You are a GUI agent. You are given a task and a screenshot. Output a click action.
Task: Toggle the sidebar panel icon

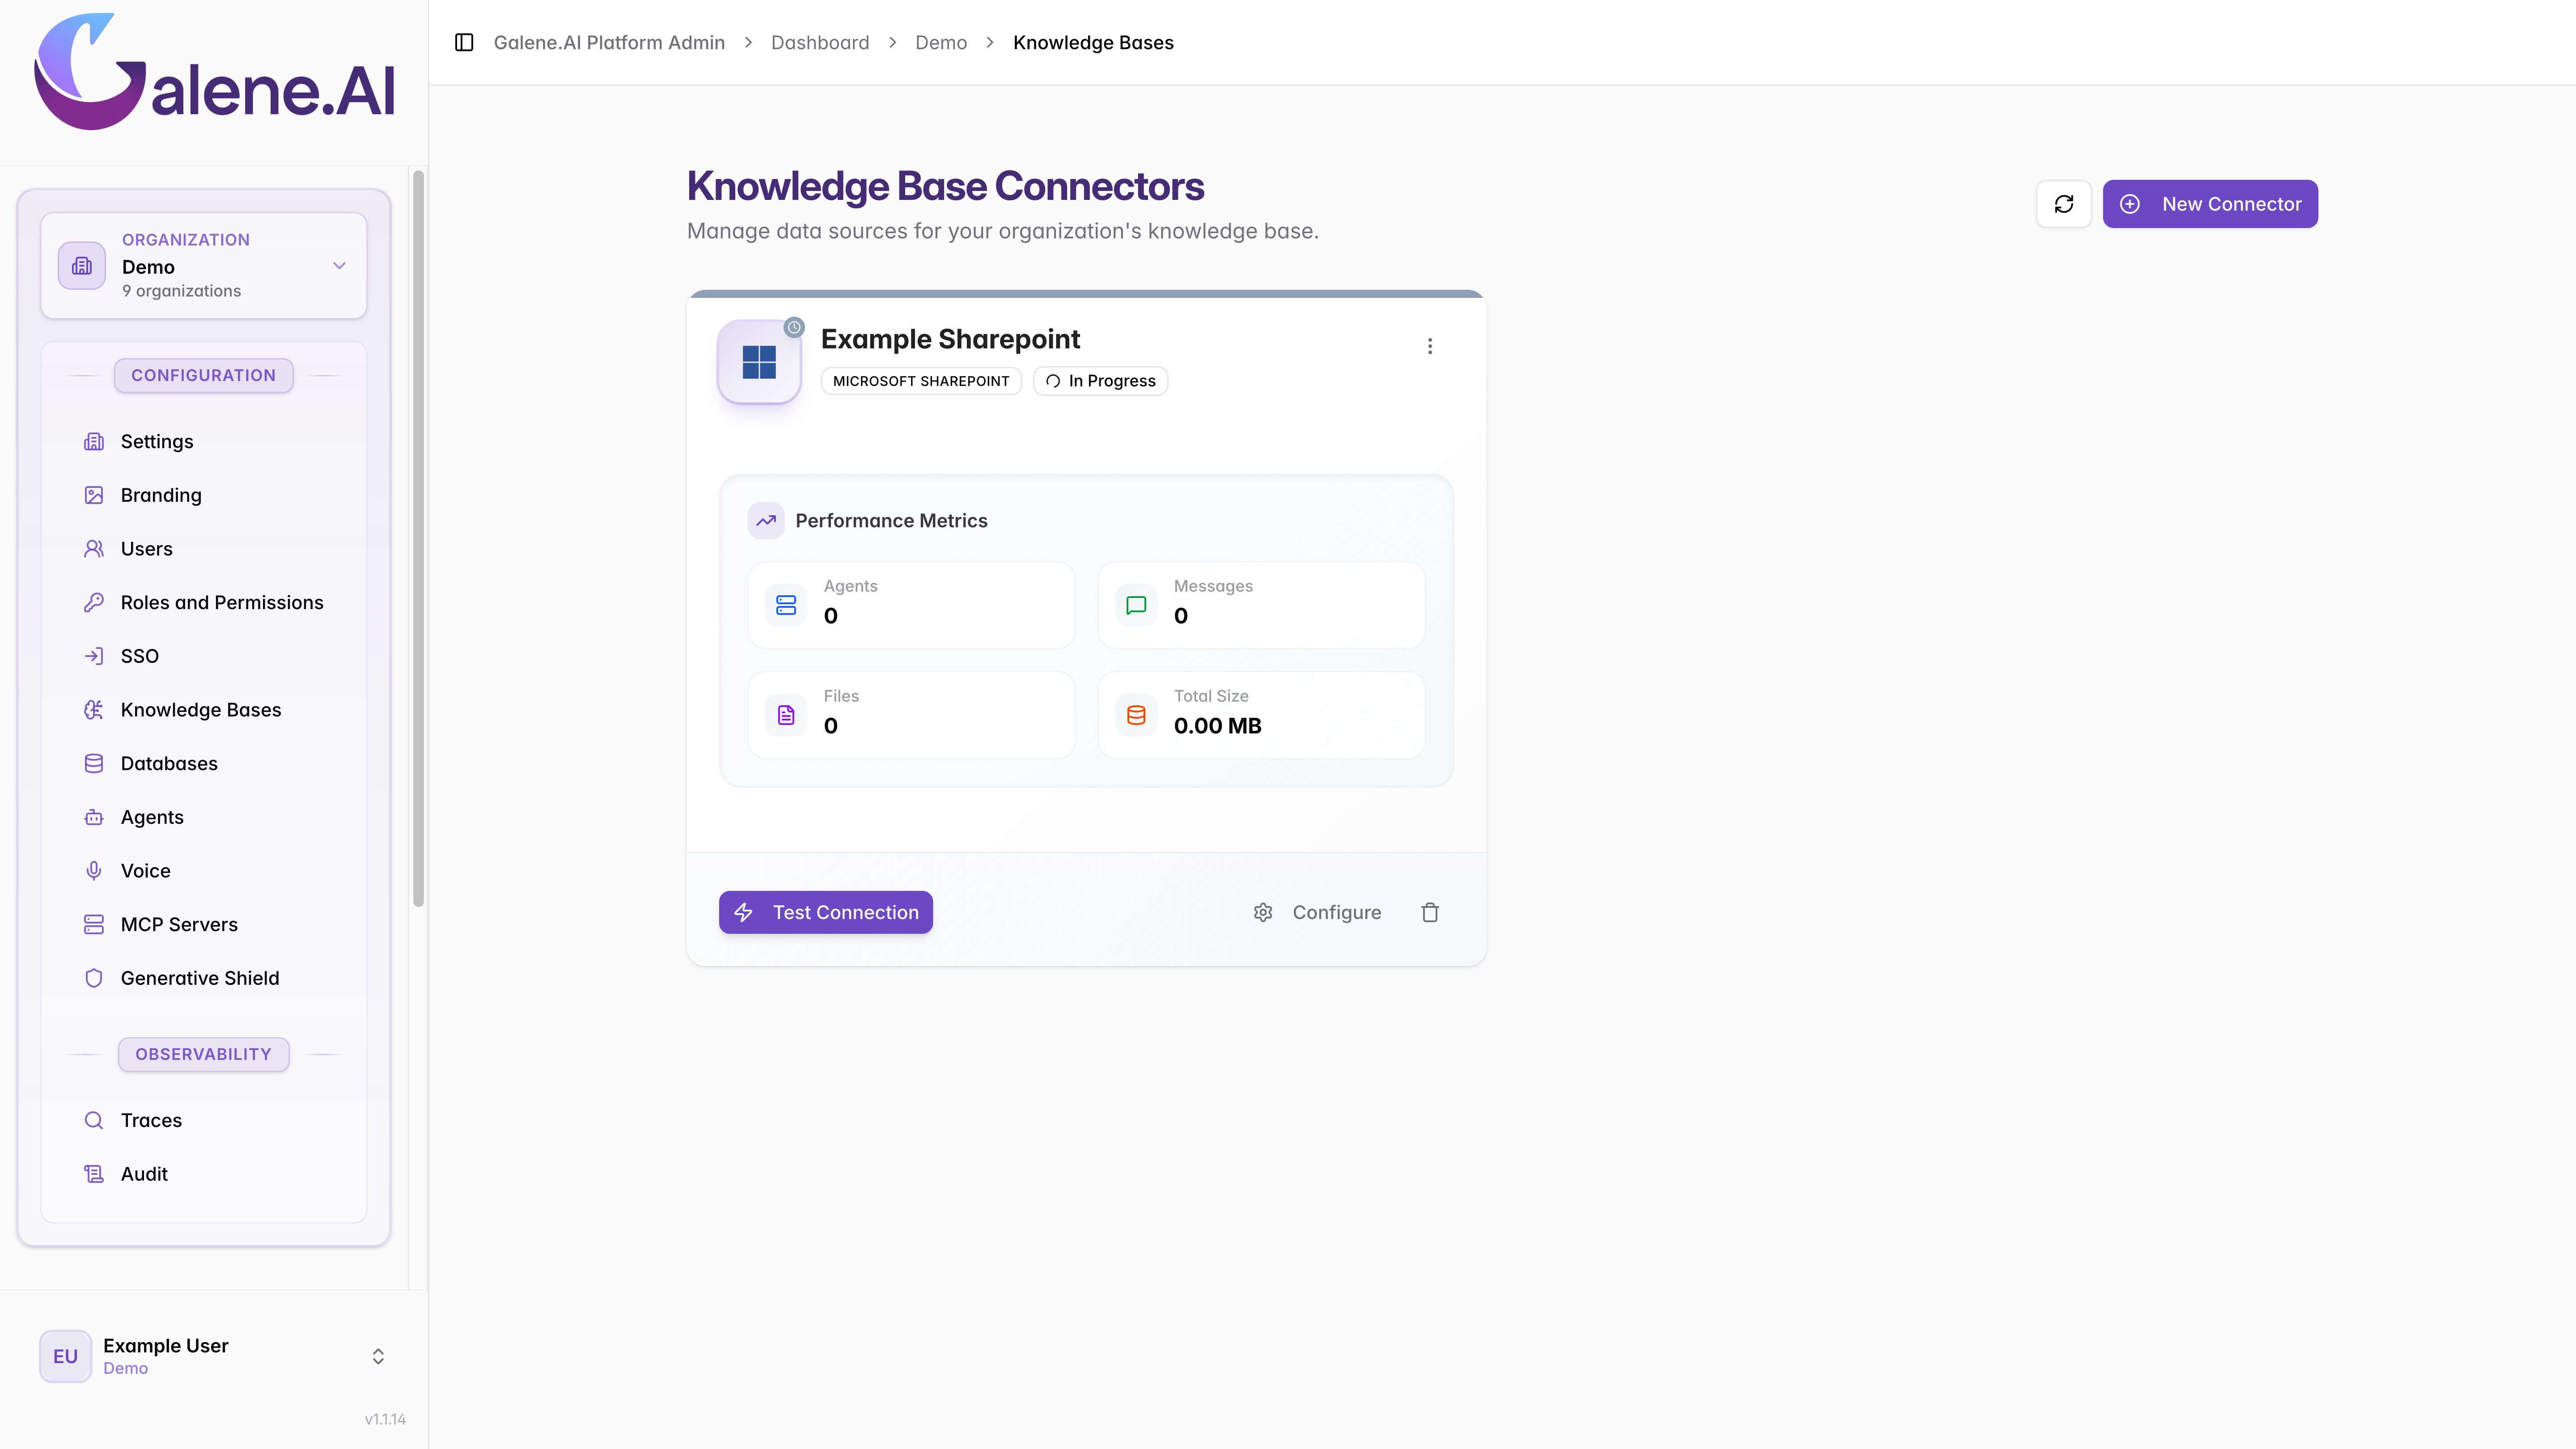[464, 42]
